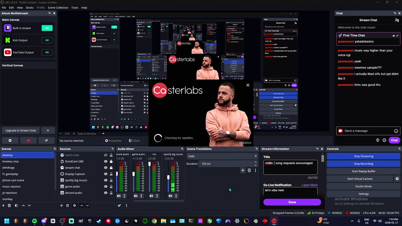The height and width of the screenshot is (226, 402).
Task: Float the Audio Mixer dock panel
Action: coord(182,149)
